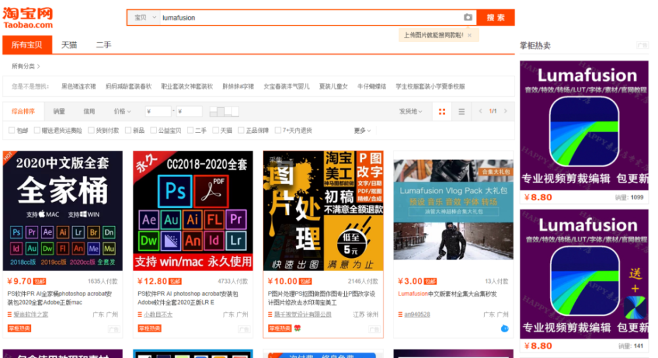
Task: Open the 发货地 location dropdown
Action: click(411, 111)
